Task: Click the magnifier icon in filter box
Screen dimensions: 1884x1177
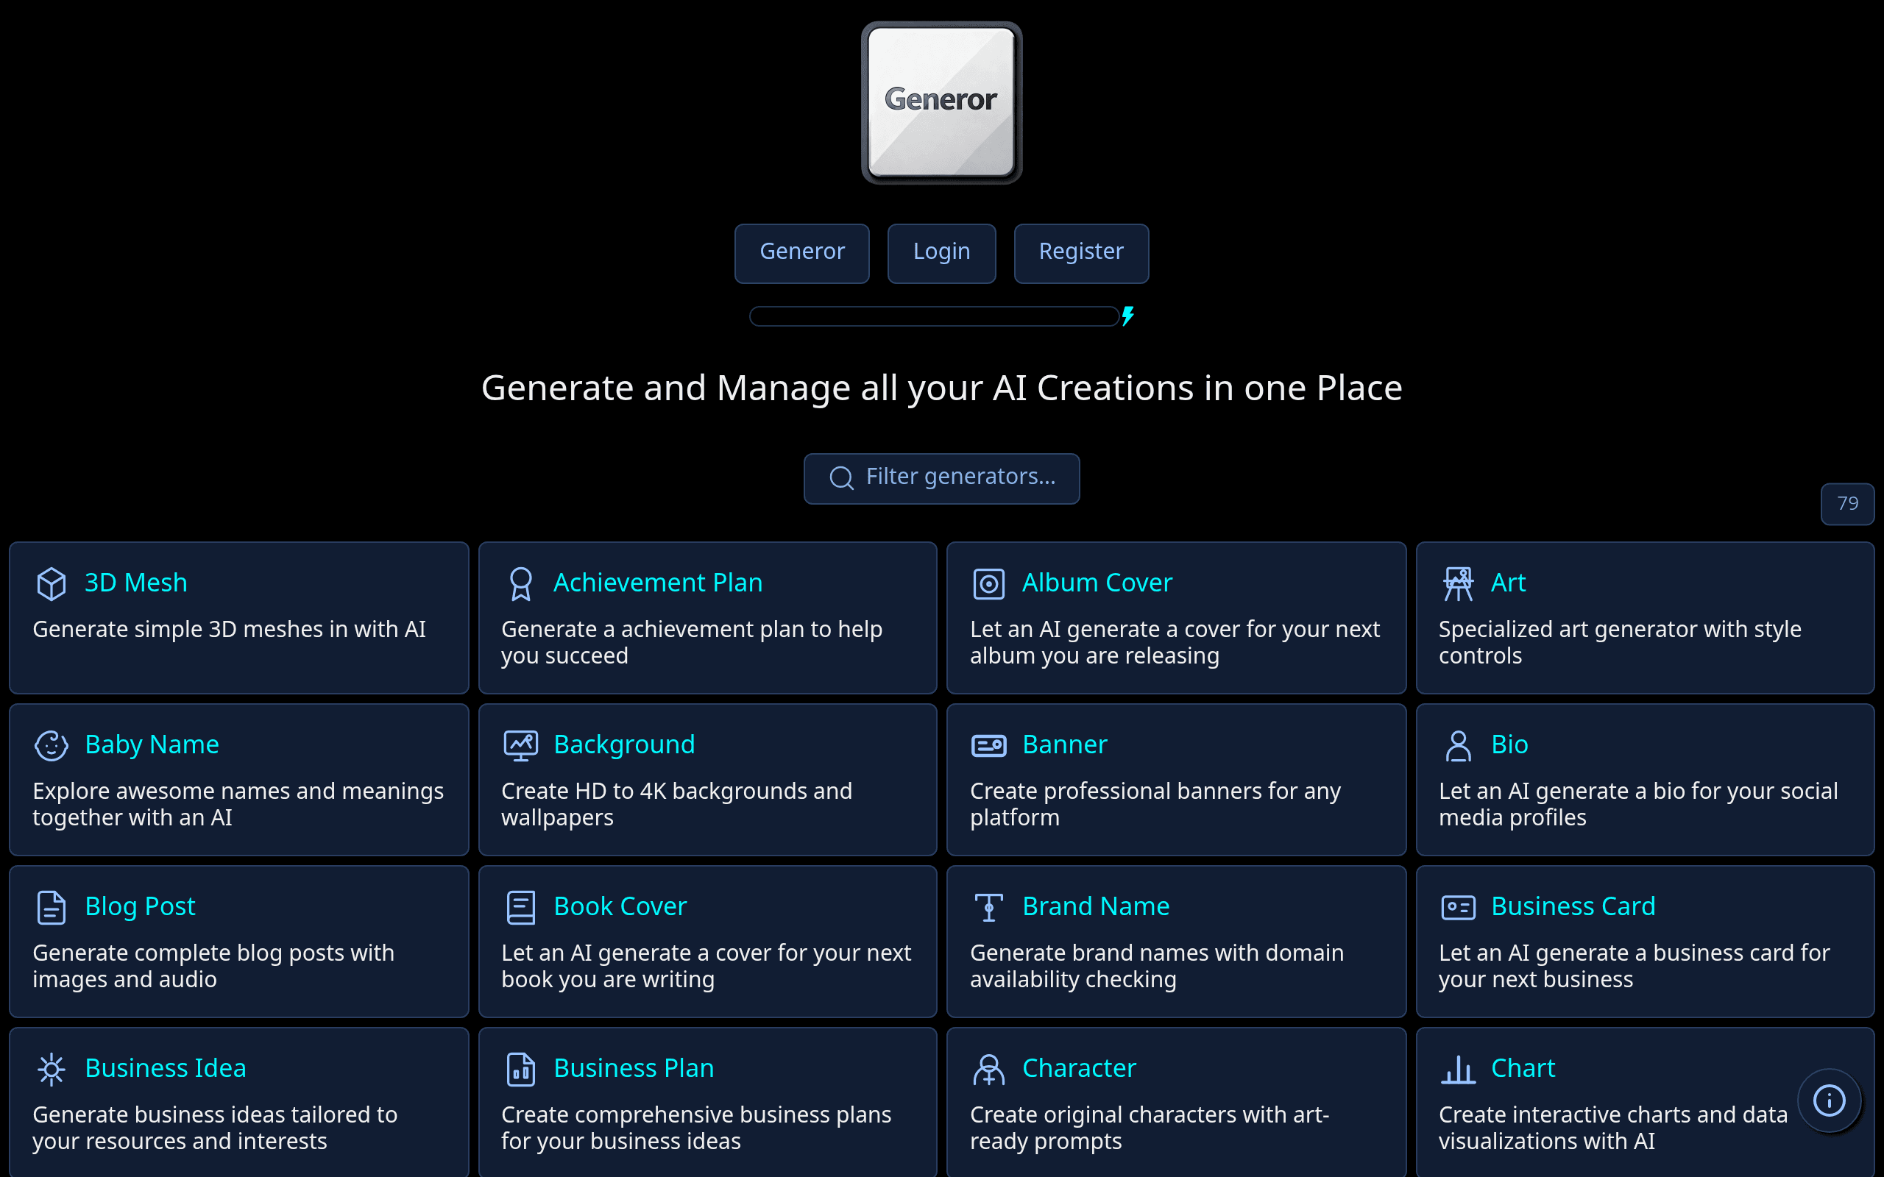Action: click(x=842, y=477)
